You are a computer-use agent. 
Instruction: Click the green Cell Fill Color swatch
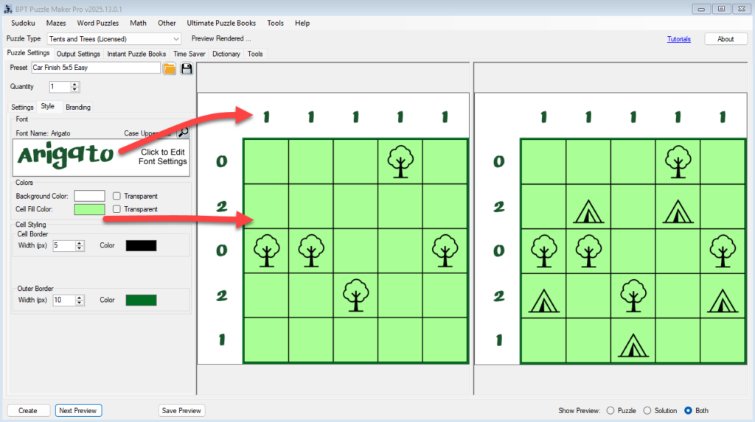[x=89, y=209]
